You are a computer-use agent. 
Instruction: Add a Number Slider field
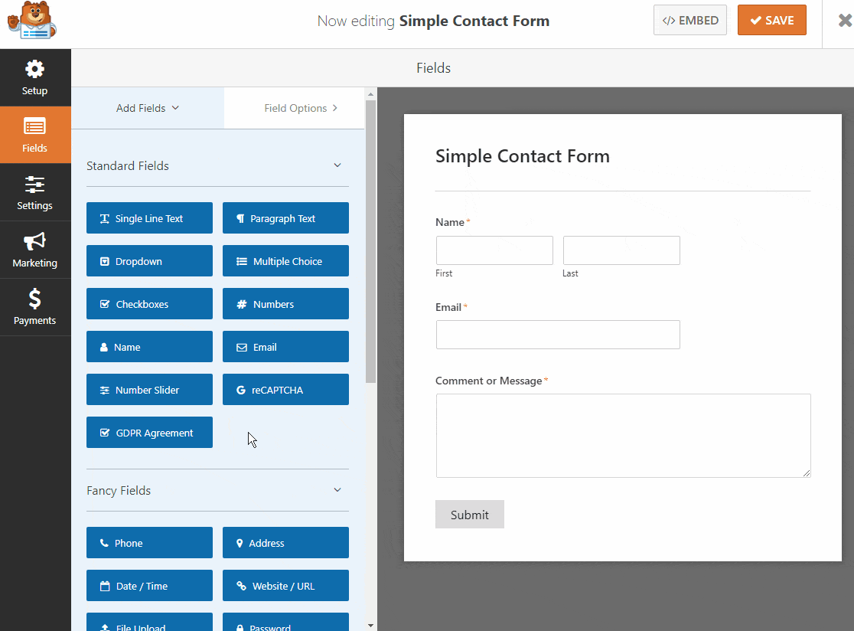[x=149, y=390]
